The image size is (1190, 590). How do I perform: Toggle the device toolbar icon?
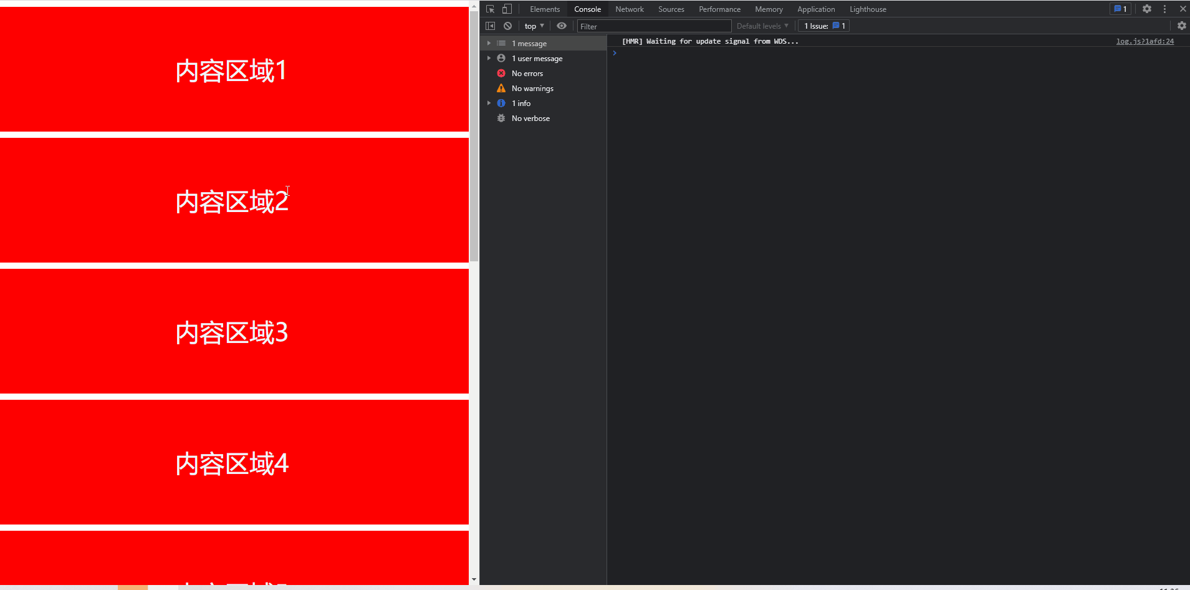pos(507,9)
